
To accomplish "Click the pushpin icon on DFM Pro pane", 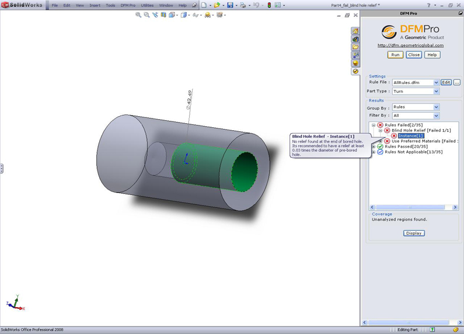I will [460, 13].
